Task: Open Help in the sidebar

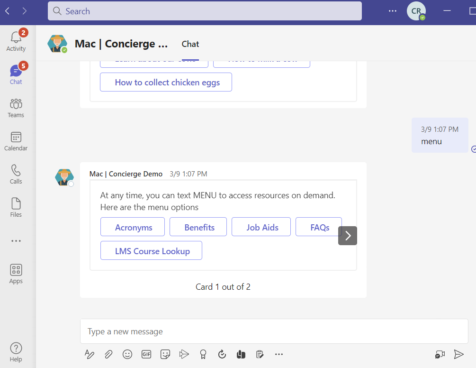Action: pos(16,352)
